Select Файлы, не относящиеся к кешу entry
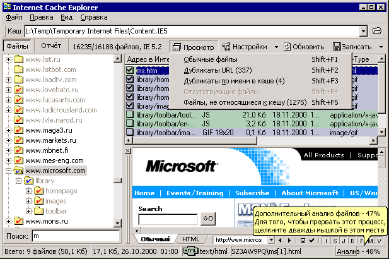This screenshot has height=259, width=389. 260,102
